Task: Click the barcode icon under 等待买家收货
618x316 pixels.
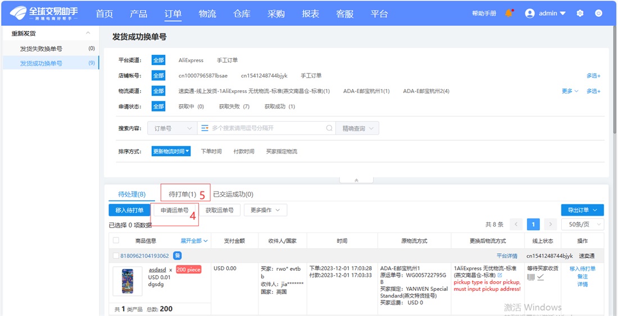Action: tap(531, 277)
